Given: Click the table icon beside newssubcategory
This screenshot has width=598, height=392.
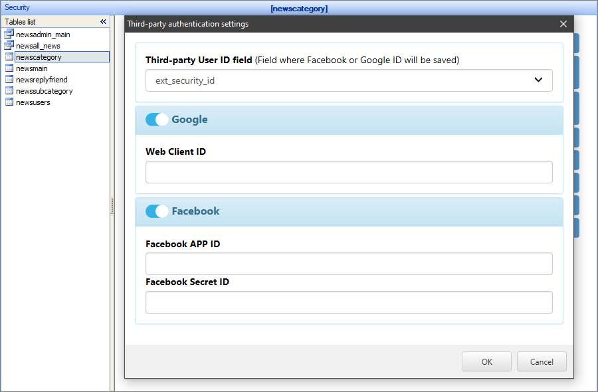Looking at the screenshot, I should tap(9, 91).
